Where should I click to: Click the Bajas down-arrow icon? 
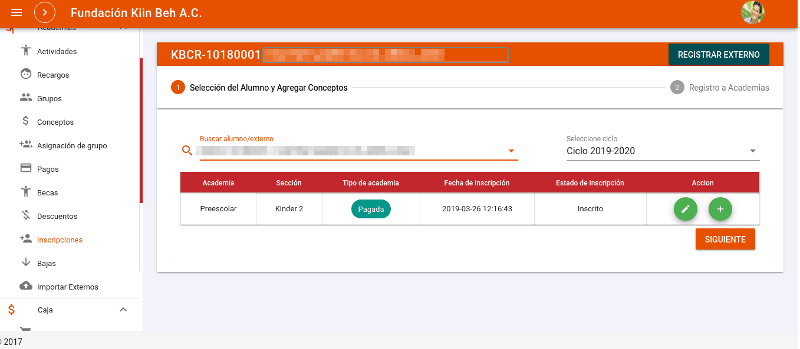(25, 263)
